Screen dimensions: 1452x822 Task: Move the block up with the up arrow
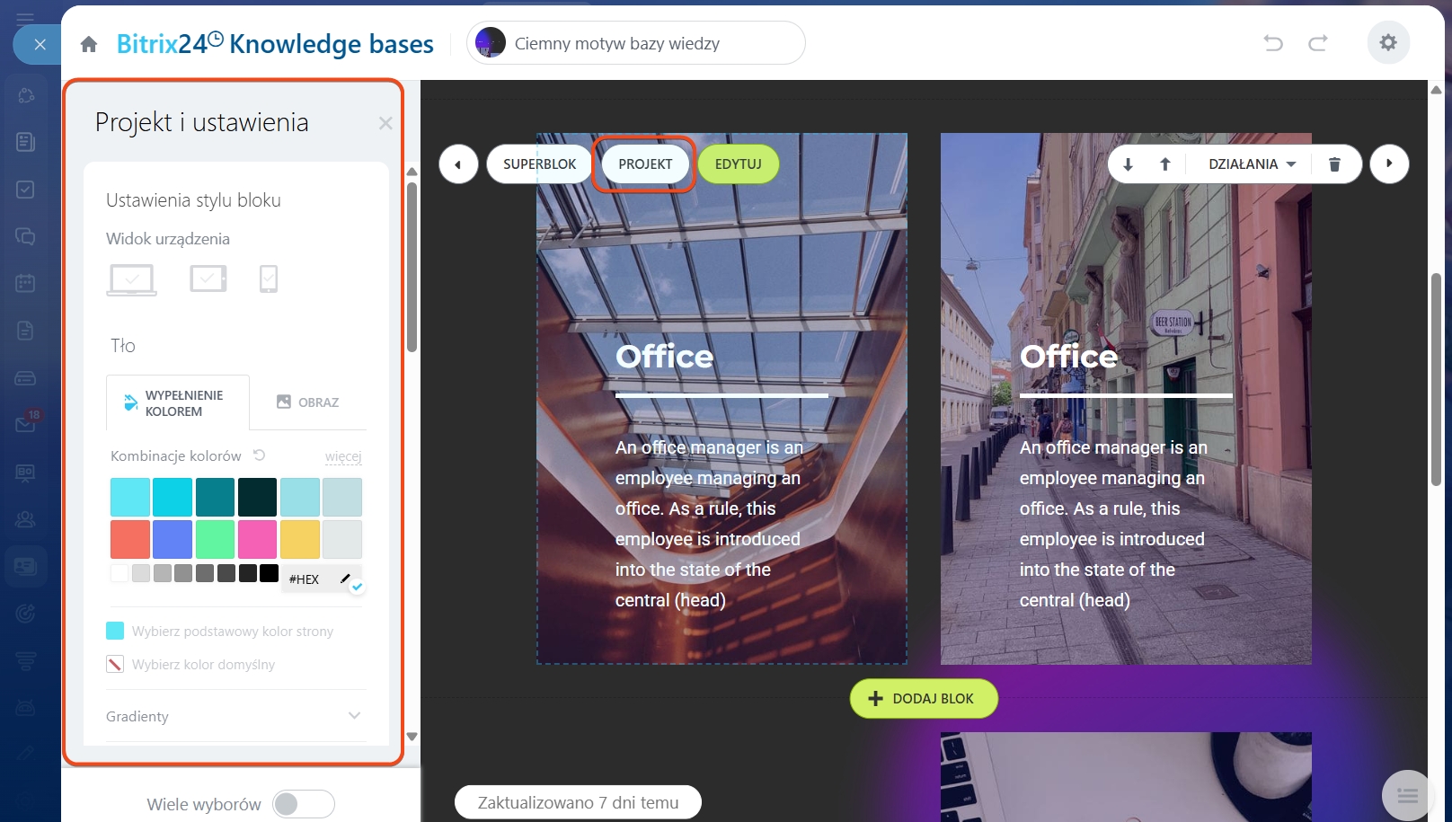pos(1165,164)
